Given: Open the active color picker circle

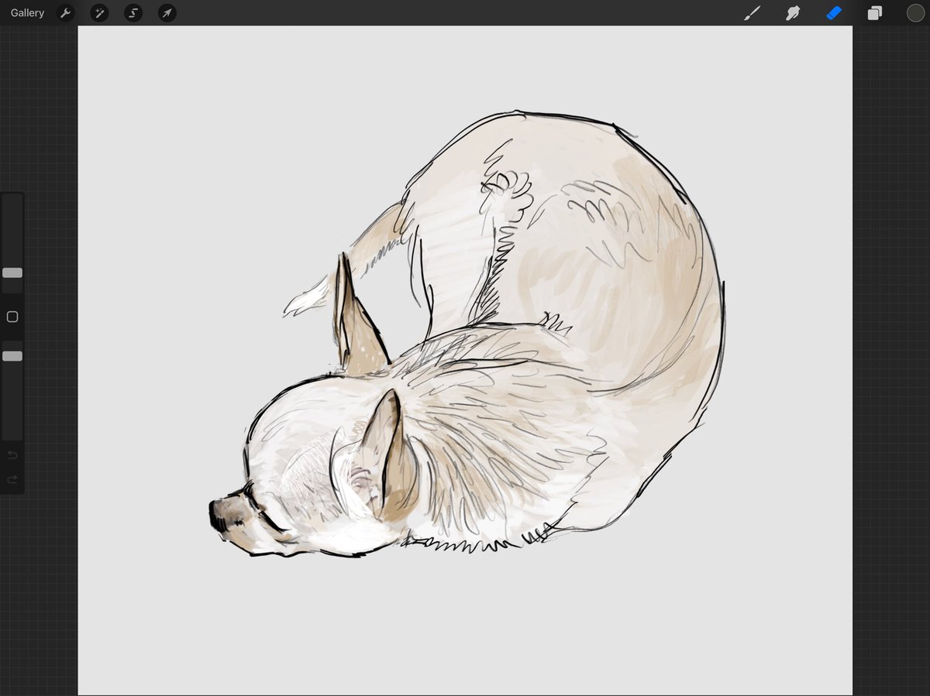Looking at the screenshot, I should coord(916,13).
